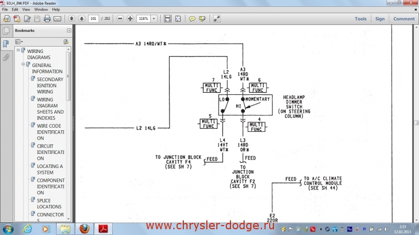Open CIRCUIT IDENTIFICATION bookmark

[x=50, y=152]
